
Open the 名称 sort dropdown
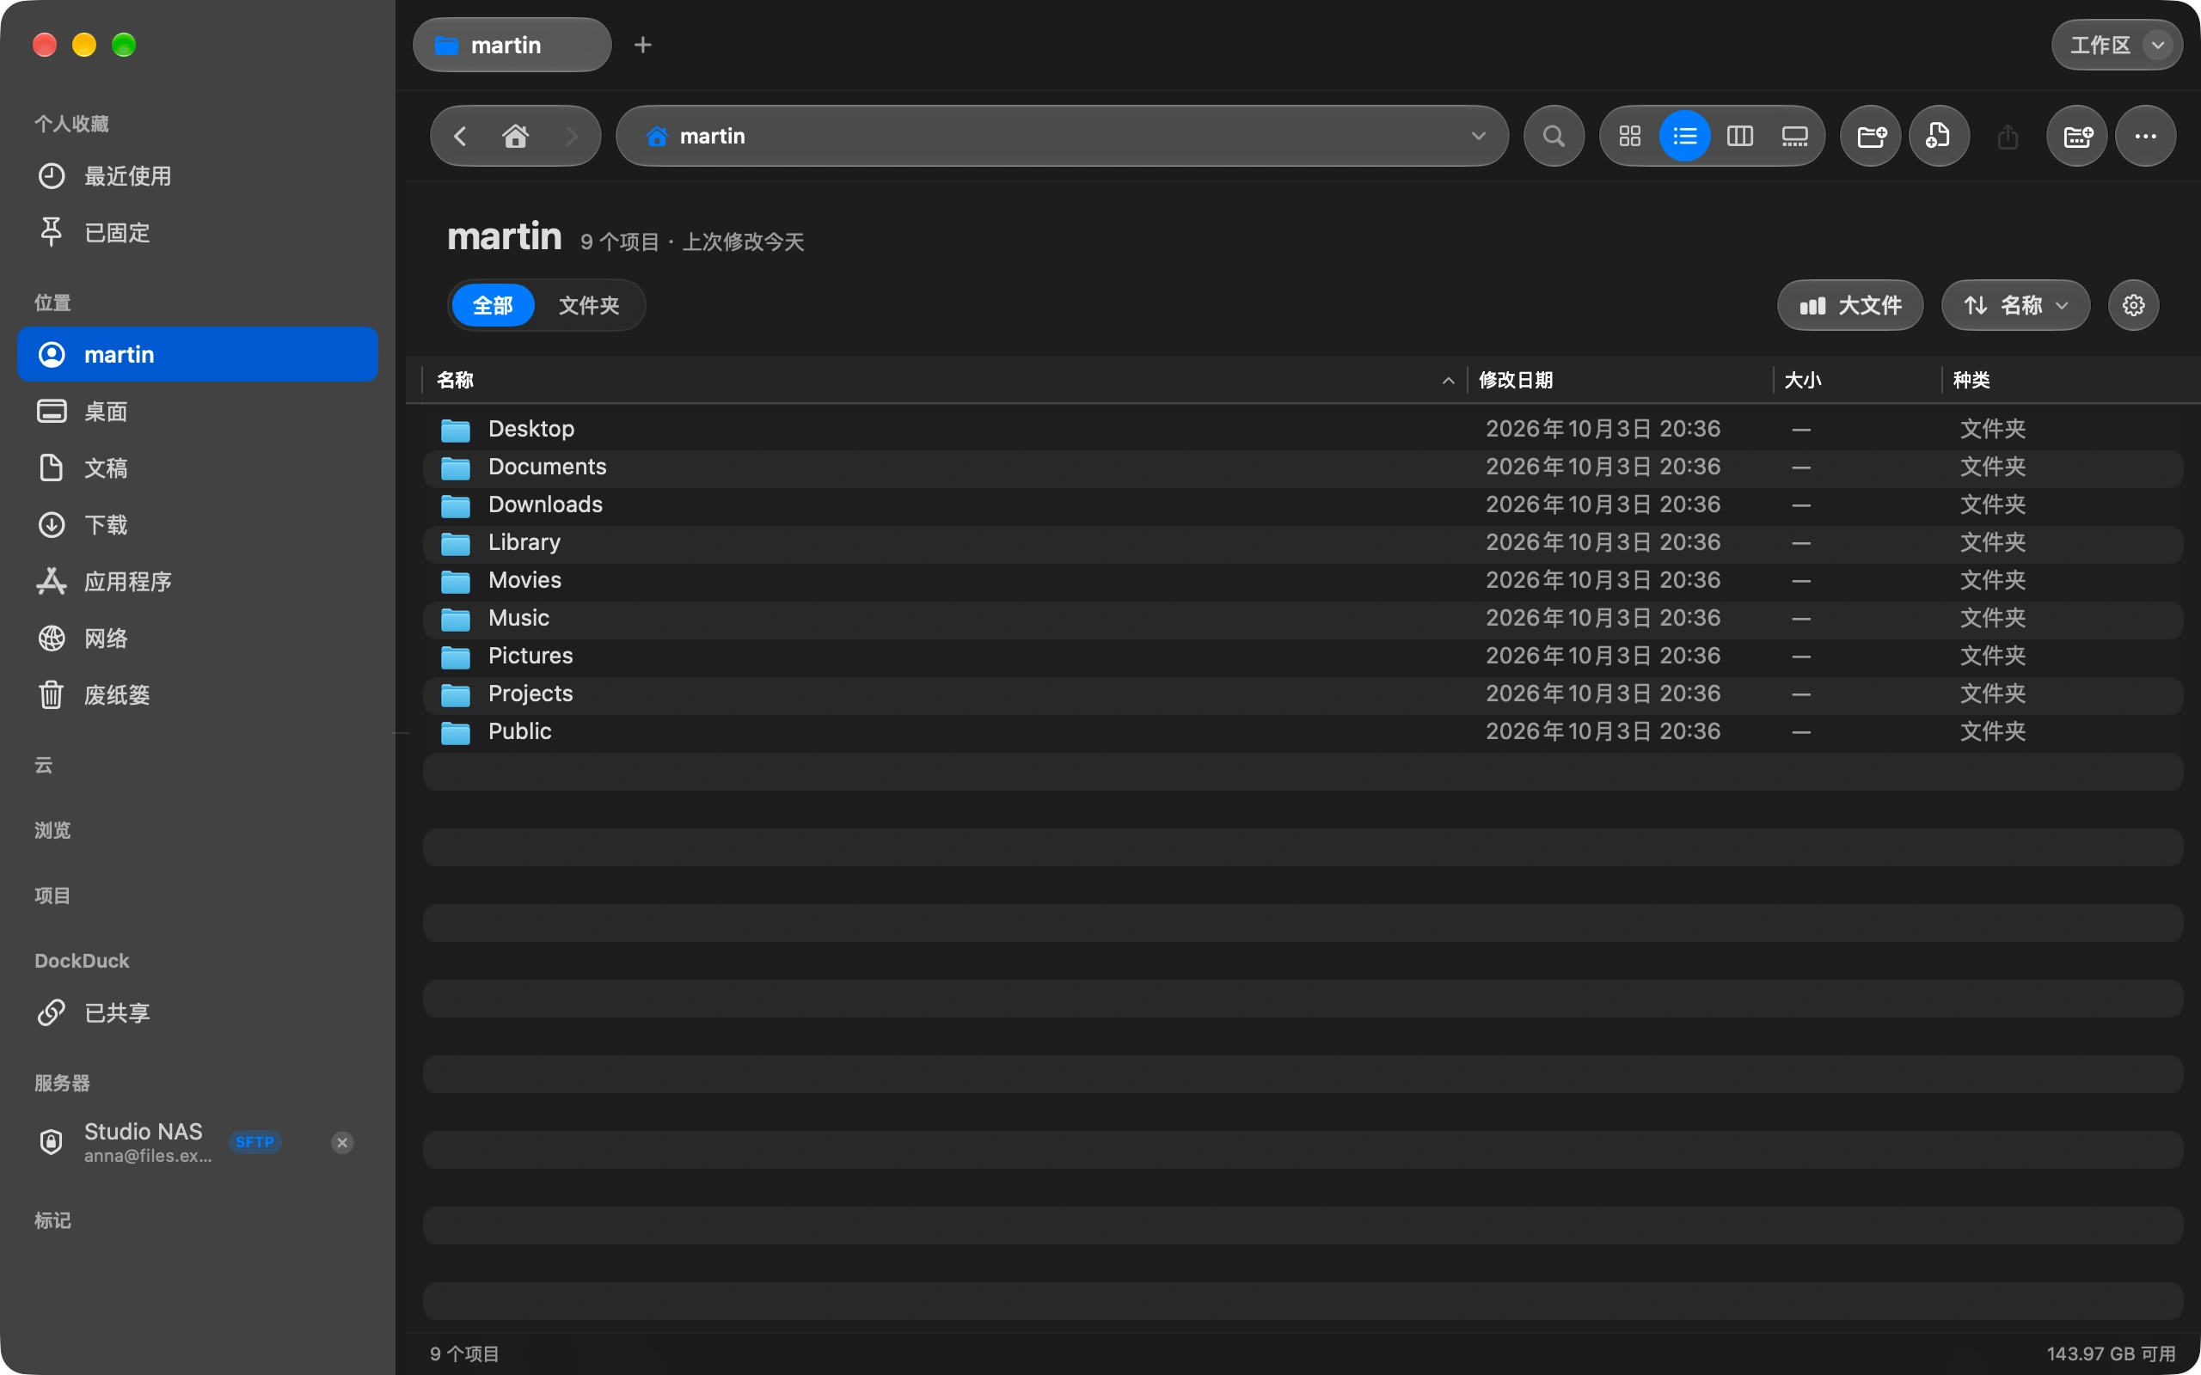coord(2015,306)
